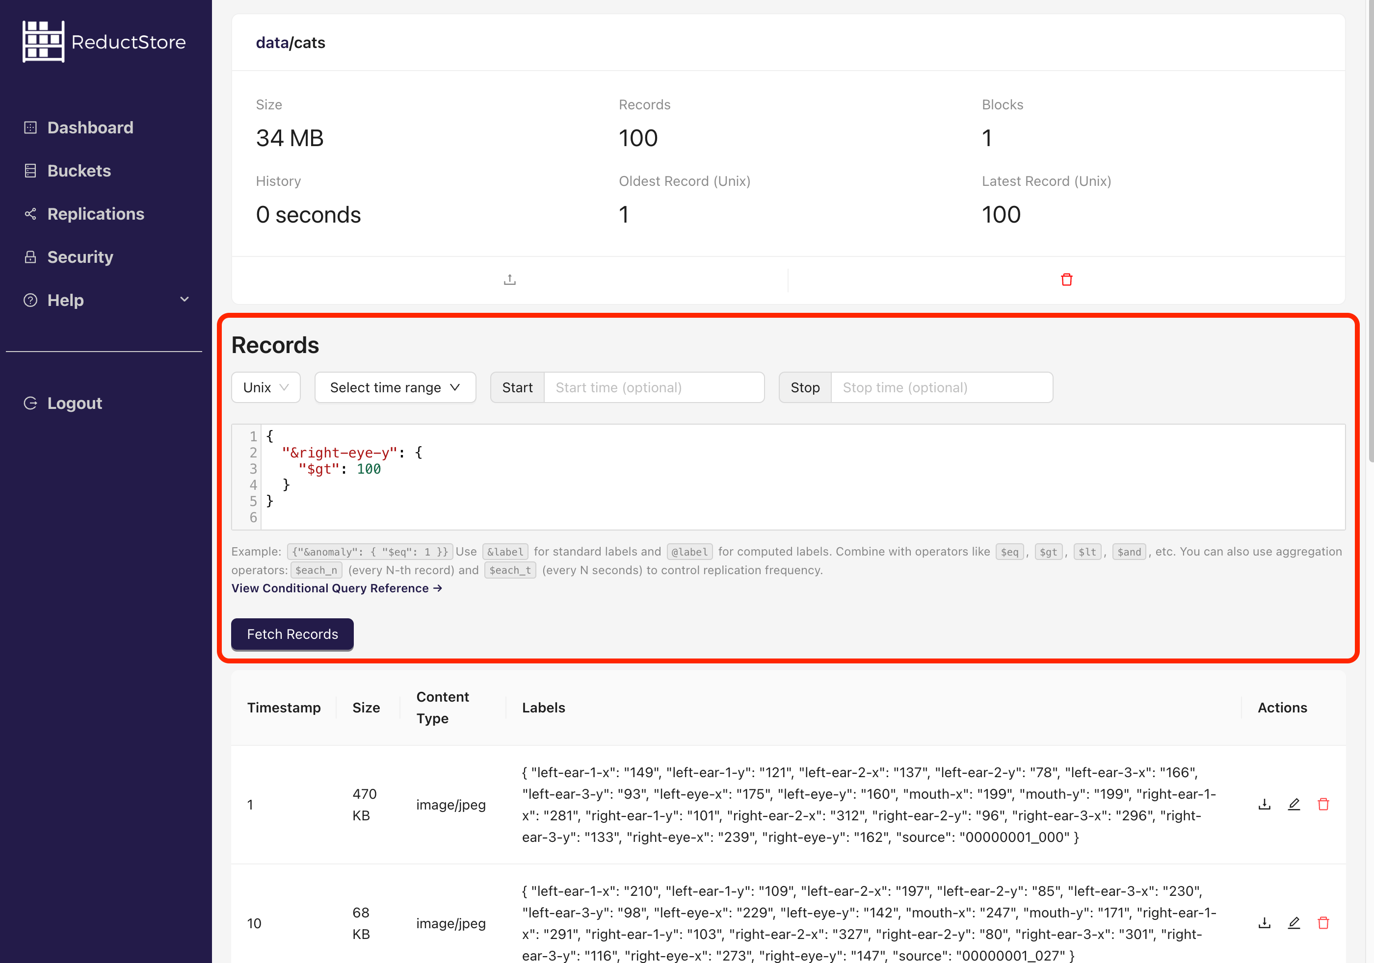
Task: Edit labels of record 10 via pencil icon
Action: pyautogui.click(x=1294, y=922)
